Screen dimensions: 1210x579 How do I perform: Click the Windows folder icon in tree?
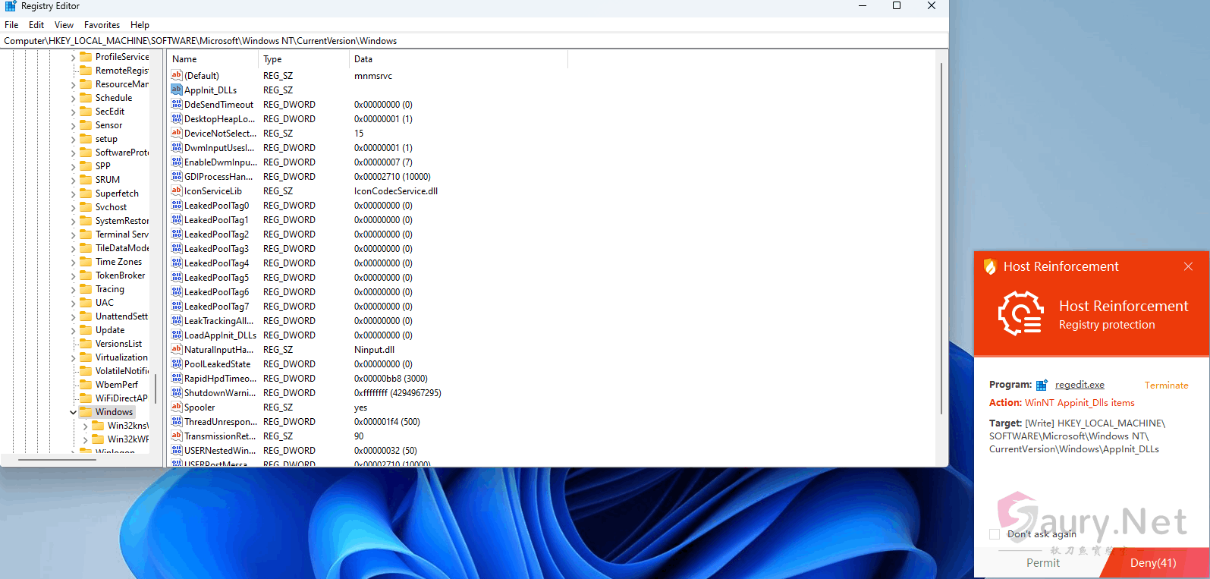[x=86, y=412]
